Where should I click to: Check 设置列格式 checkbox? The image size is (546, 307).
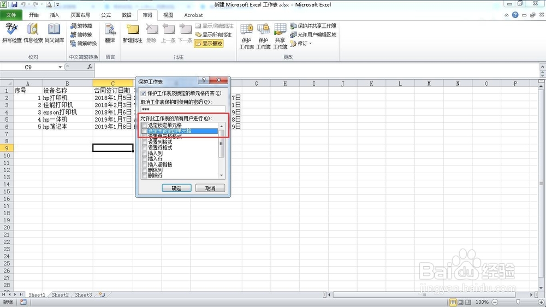pyautogui.click(x=144, y=142)
